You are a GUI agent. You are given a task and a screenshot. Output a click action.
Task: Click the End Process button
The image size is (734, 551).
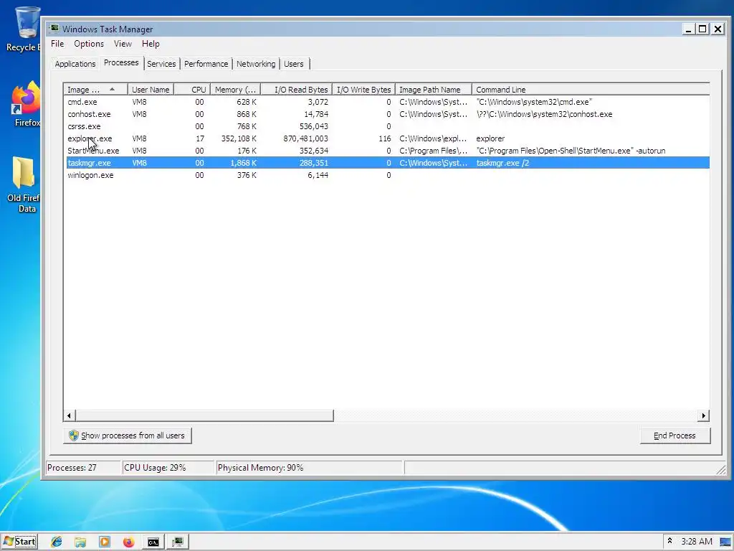click(675, 435)
